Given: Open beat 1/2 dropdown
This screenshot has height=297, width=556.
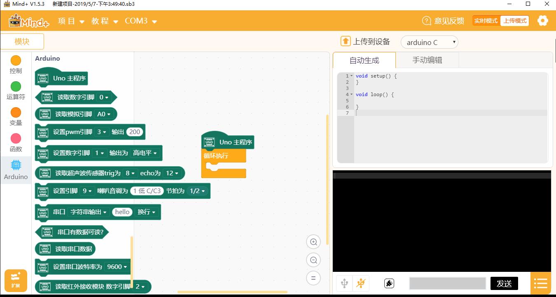Looking at the screenshot, I should 197,191.
